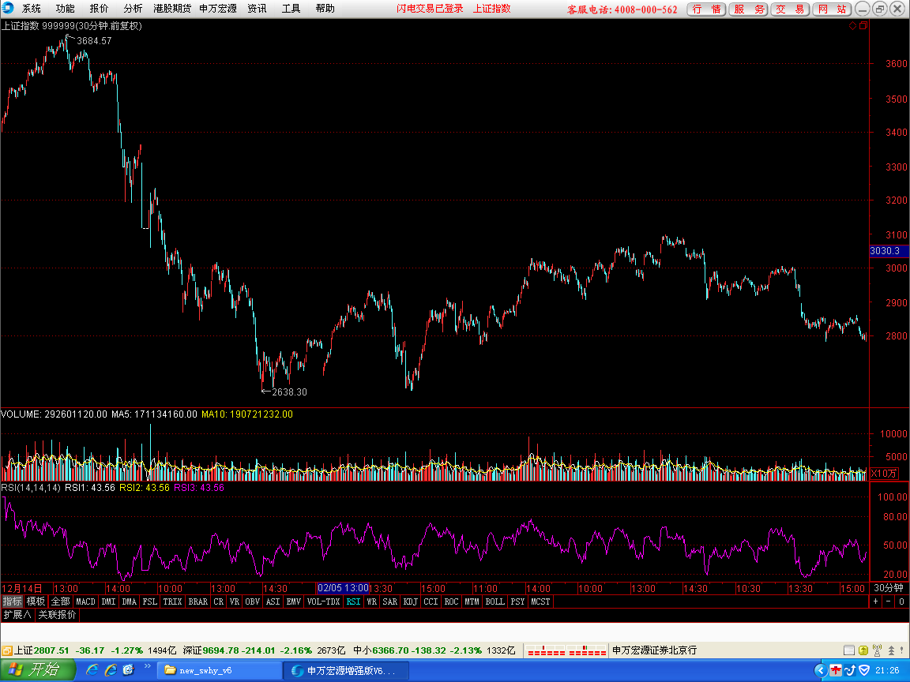Screen dimensions: 910x682
Task: Open the 报价 menu
Action: (100, 9)
